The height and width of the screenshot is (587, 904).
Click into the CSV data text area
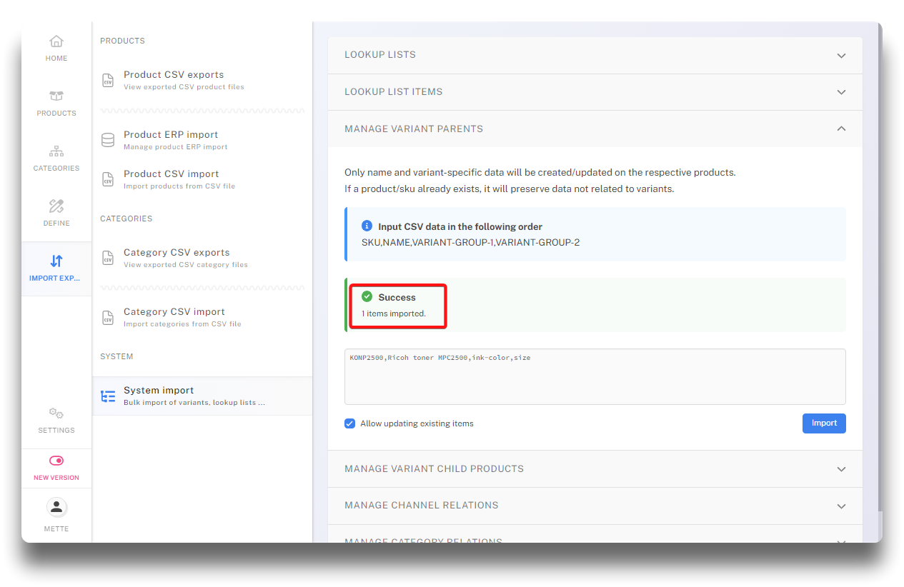tap(595, 378)
